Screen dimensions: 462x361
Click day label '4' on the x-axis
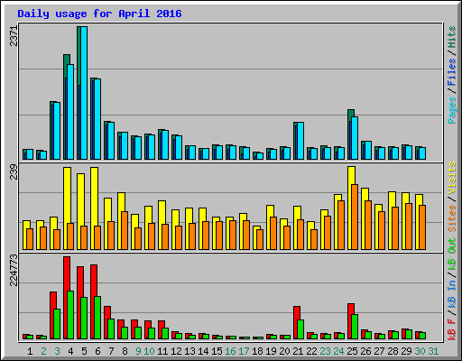tap(70, 351)
